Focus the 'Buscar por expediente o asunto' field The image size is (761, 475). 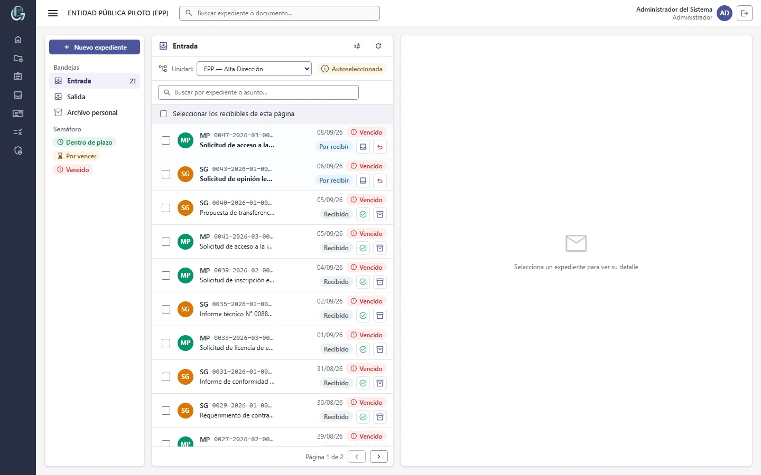tap(258, 92)
